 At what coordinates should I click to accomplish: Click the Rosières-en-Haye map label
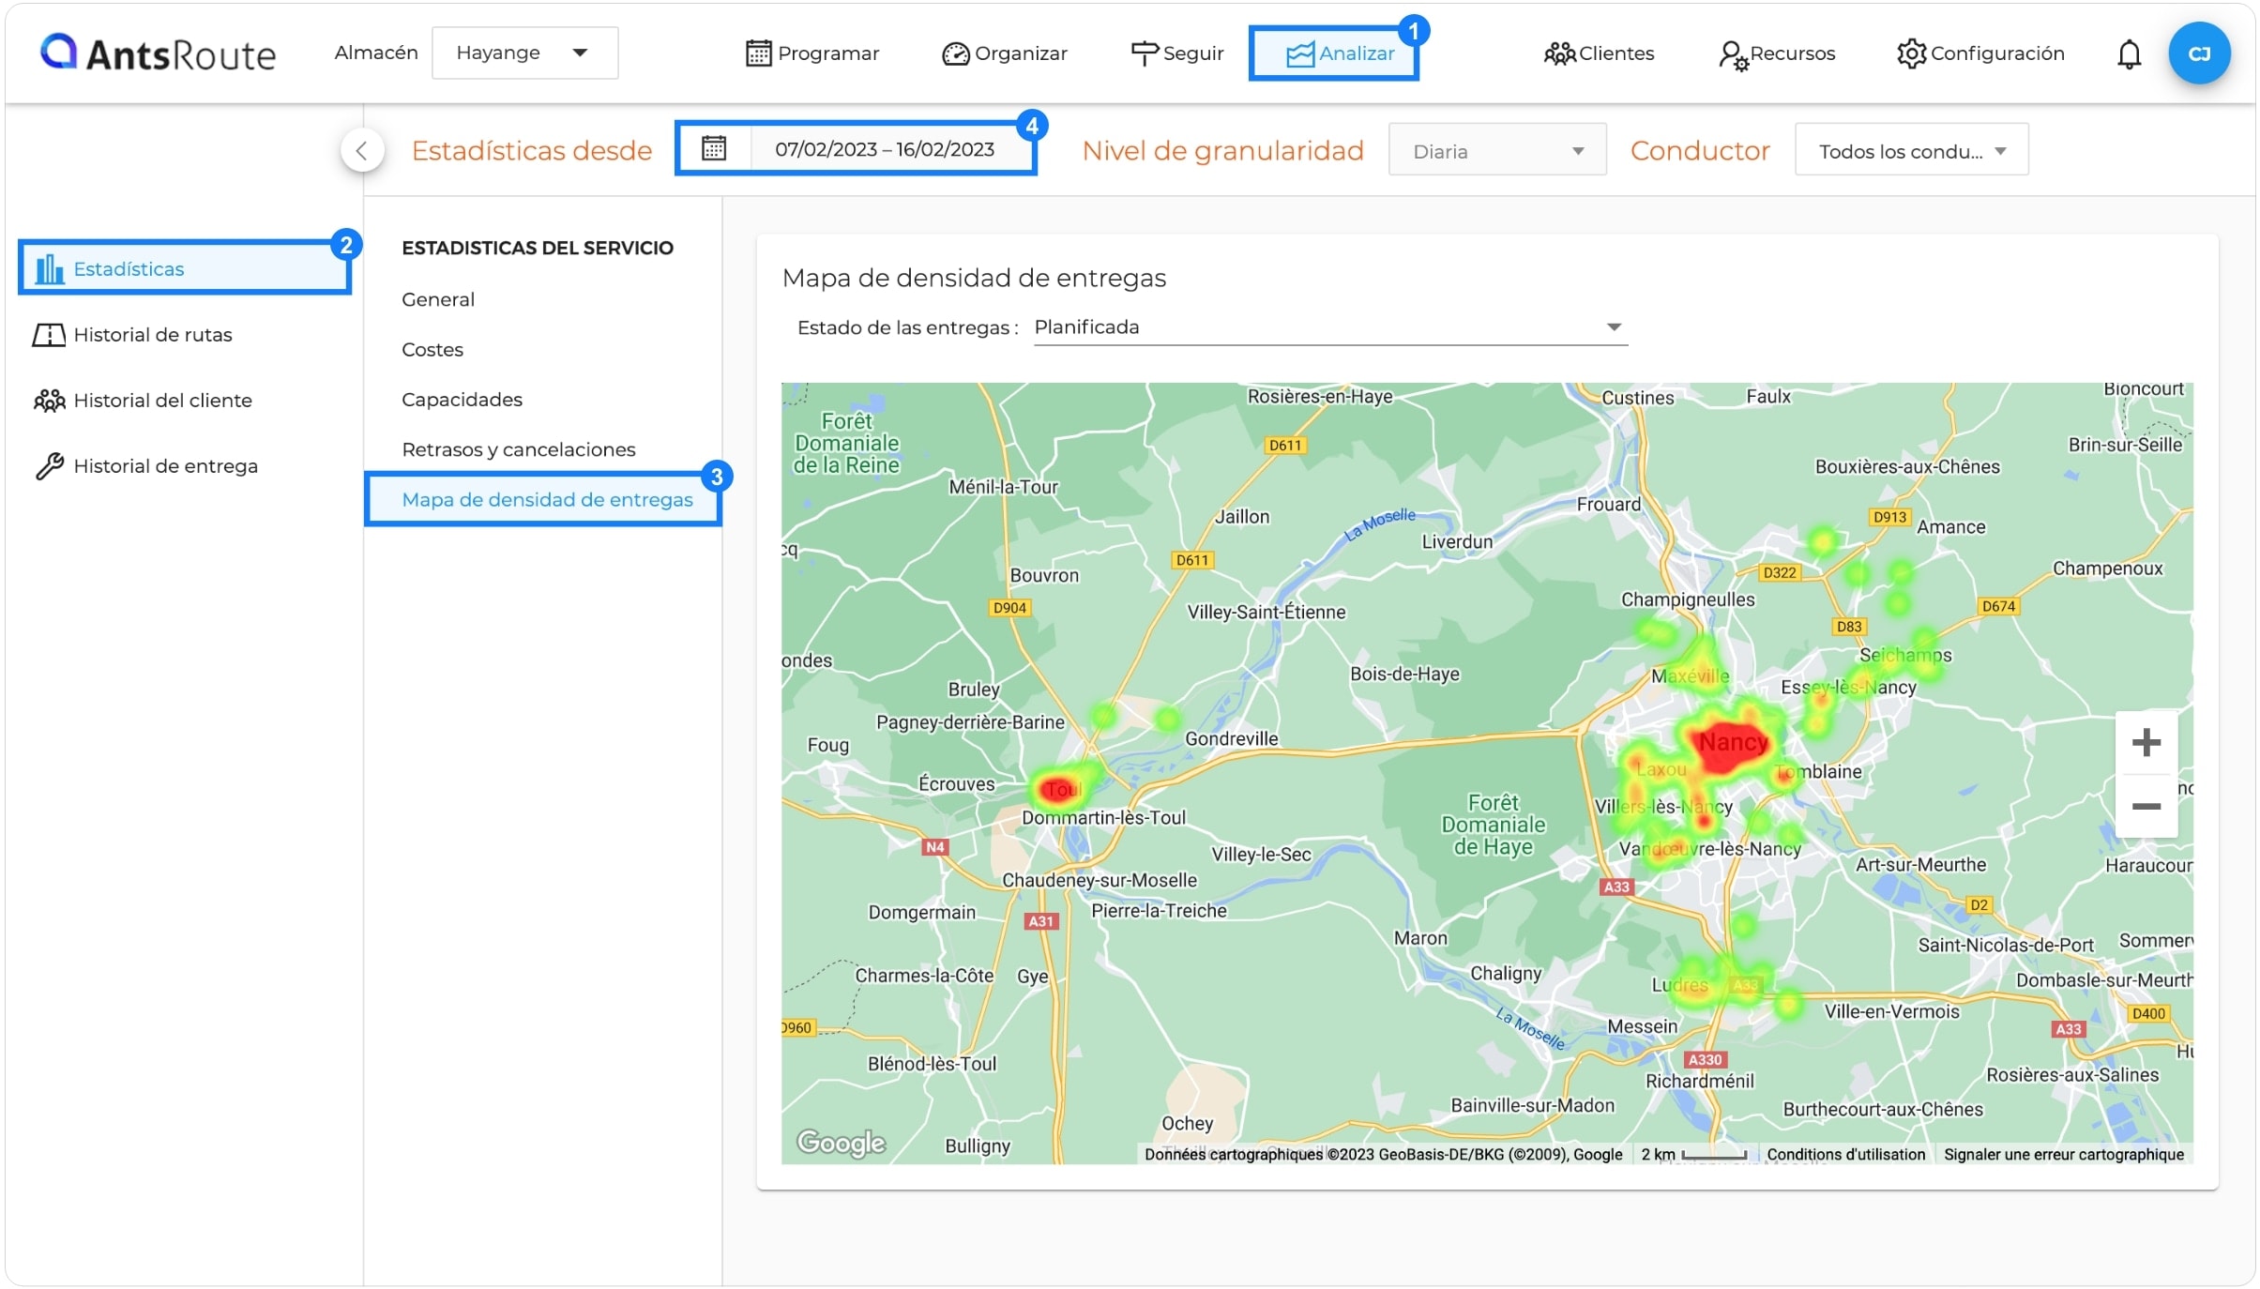[1319, 396]
